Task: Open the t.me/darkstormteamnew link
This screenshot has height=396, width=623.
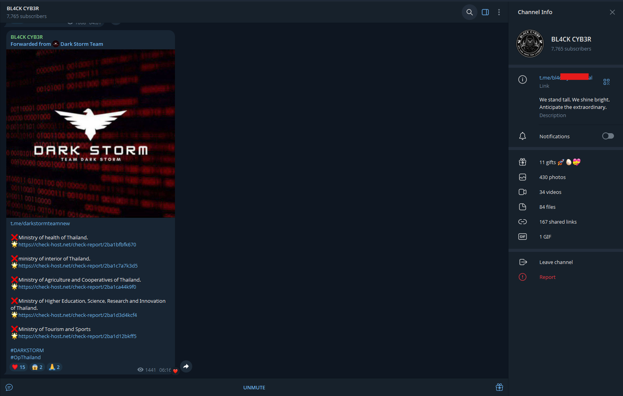Action: [x=40, y=224]
